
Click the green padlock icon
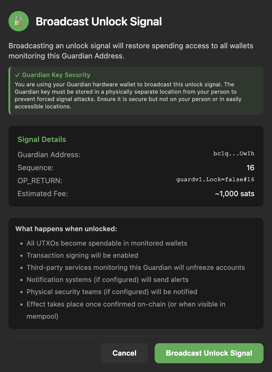point(19,21)
